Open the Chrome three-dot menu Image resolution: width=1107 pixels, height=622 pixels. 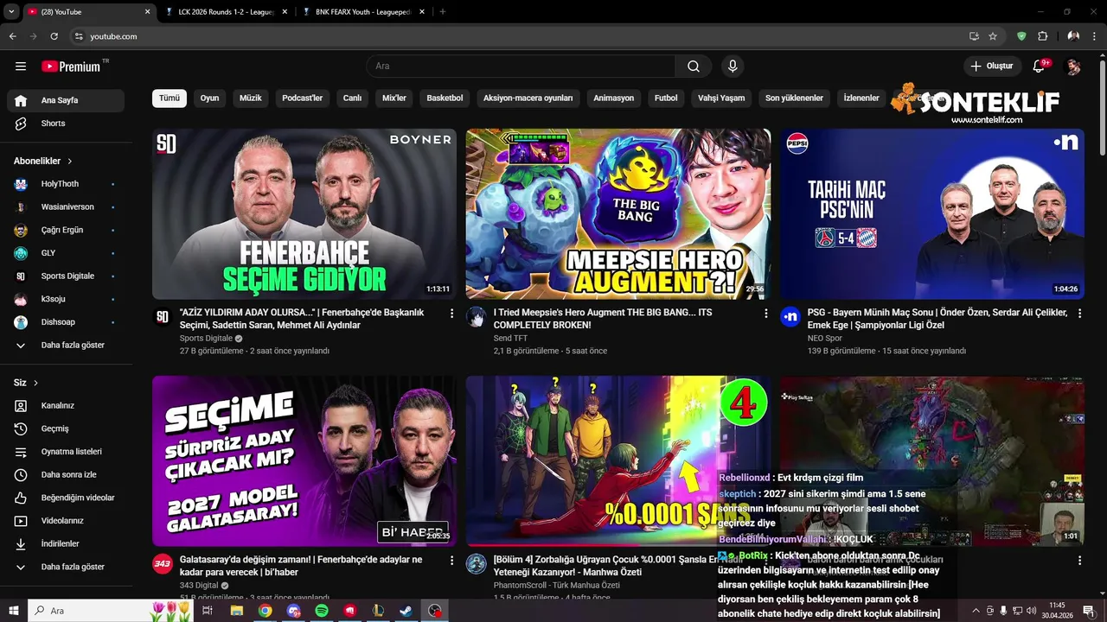1094,36
